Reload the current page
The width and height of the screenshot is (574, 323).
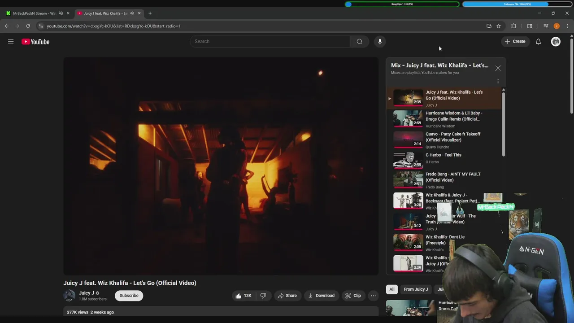(28, 26)
